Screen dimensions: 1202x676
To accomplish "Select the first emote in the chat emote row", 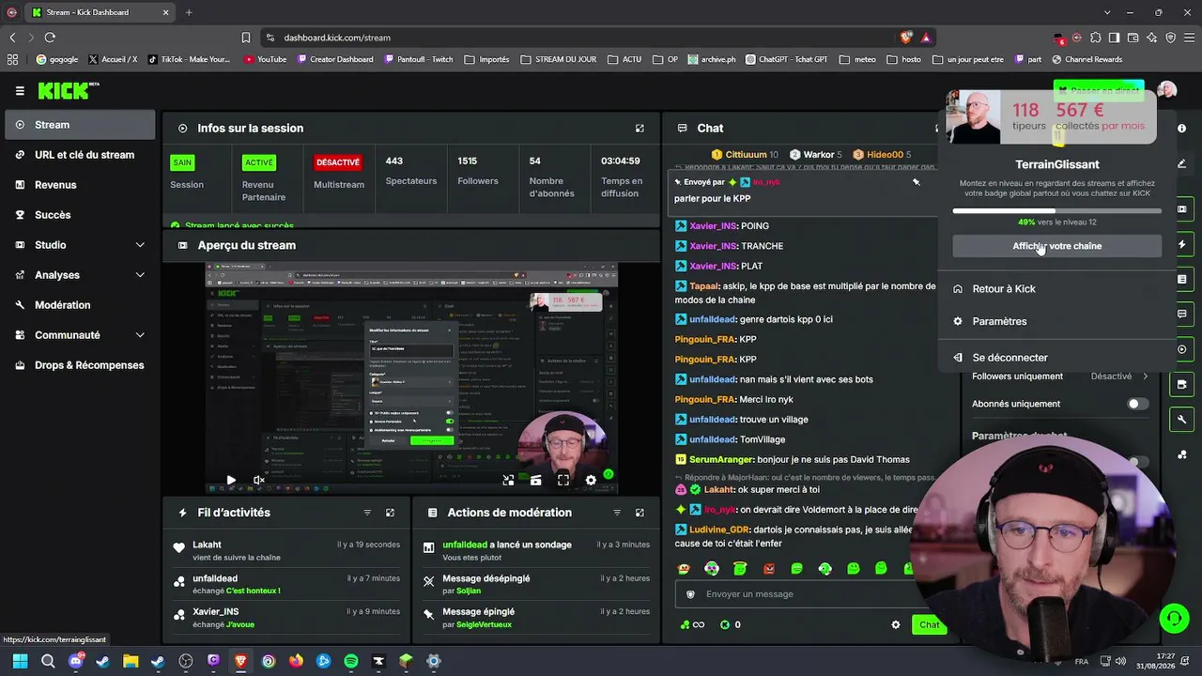I will pyautogui.click(x=684, y=568).
